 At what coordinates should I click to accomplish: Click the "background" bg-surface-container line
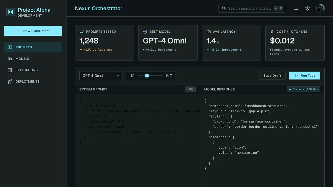pyautogui.click(x=250, y=122)
